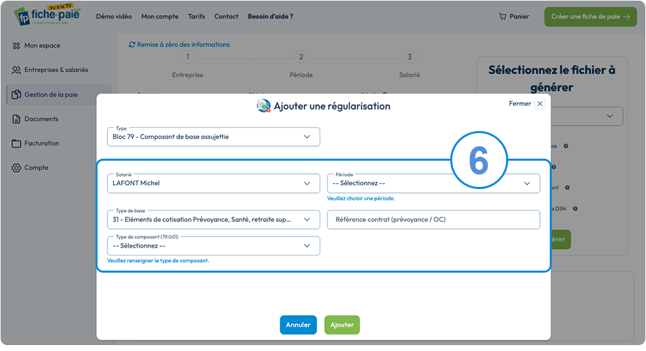646x351 pixels.
Task: Expand the Type de base dropdown
Action: [214, 220]
